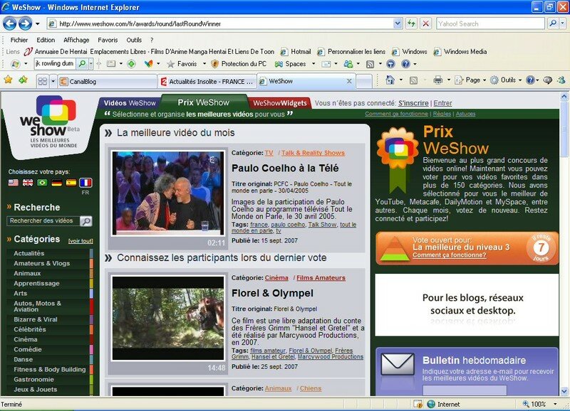Stop loading with the red X button

pyautogui.click(x=425, y=24)
